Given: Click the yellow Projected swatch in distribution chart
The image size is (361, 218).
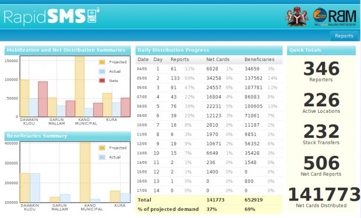Looking at the screenshot, I should coord(102,62).
